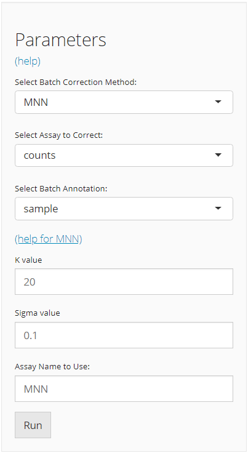Click the 'Select Batch Correction Method:' label
The image size is (248, 453).
point(76,82)
